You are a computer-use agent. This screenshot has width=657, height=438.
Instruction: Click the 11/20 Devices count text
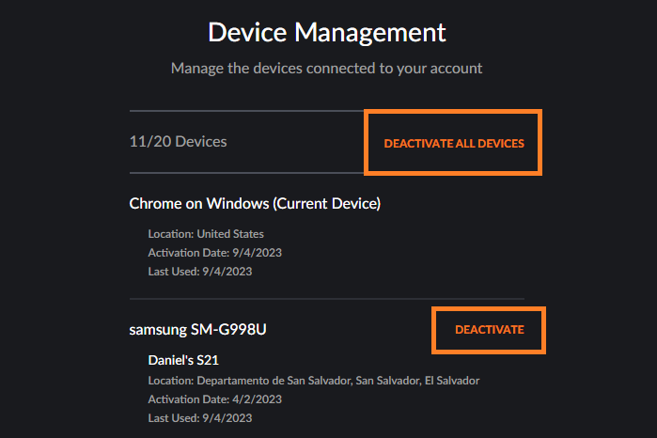178,142
